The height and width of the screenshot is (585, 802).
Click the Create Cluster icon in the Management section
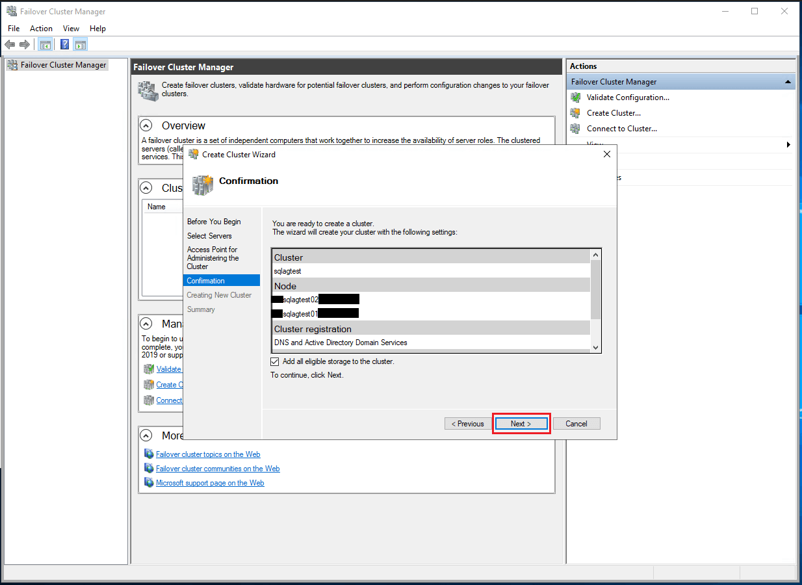(149, 385)
